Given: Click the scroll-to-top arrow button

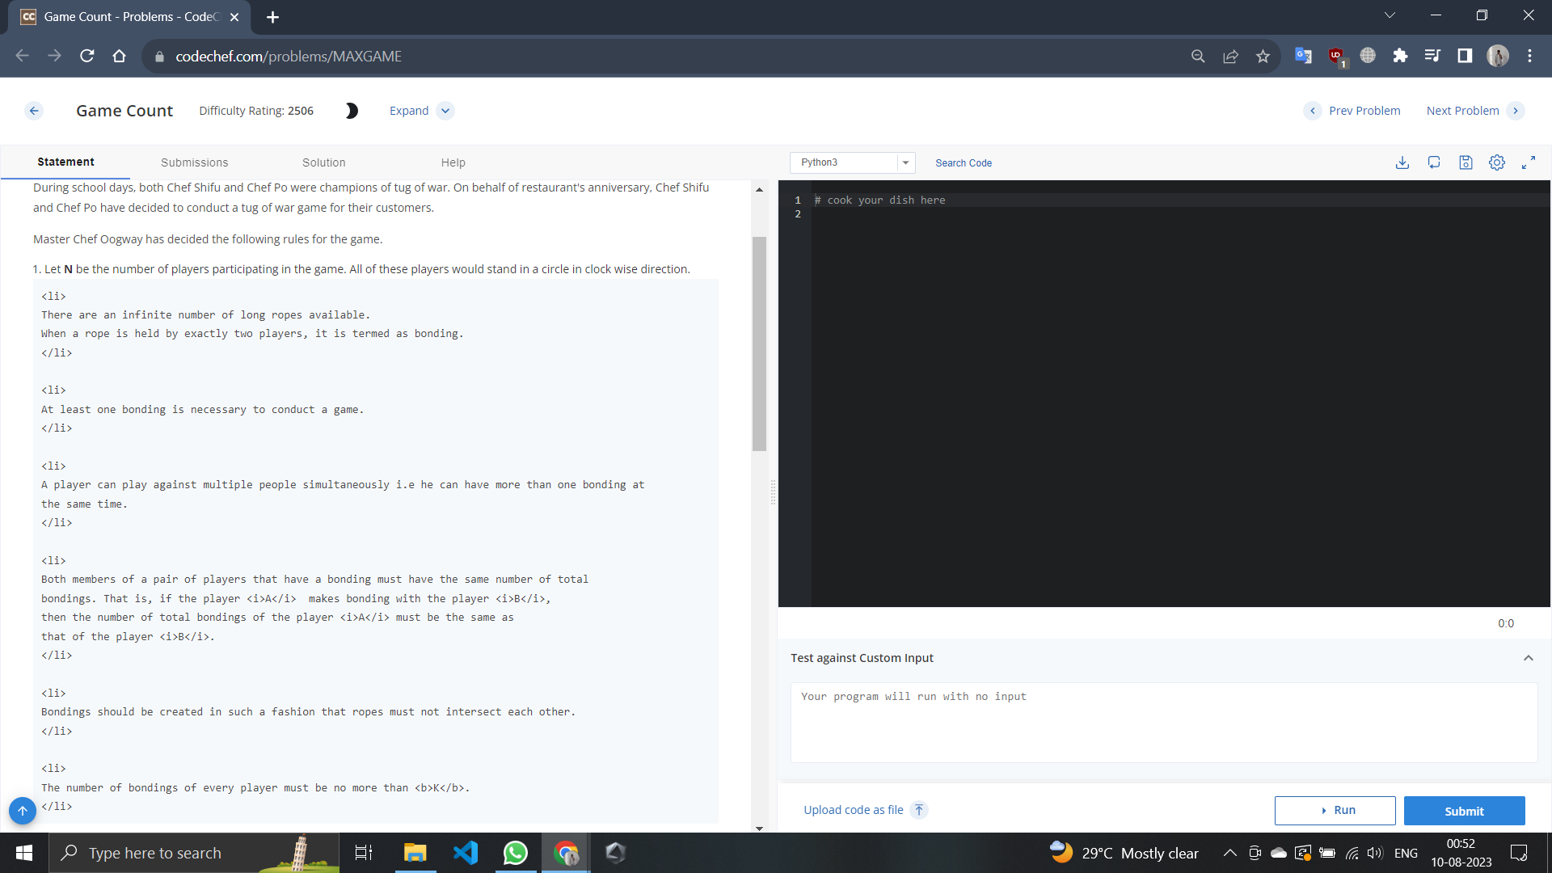Looking at the screenshot, I should point(23,810).
